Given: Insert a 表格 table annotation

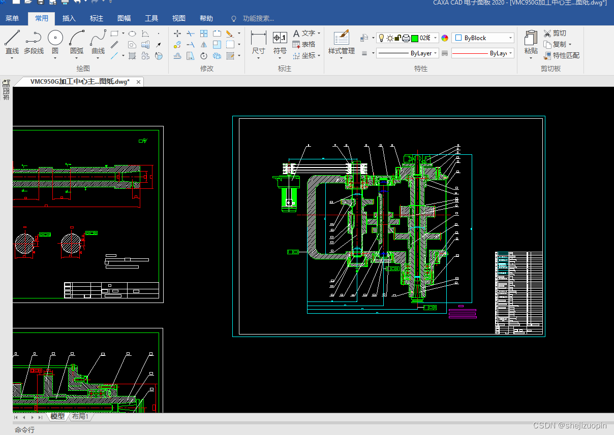Looking at the screenshot, I should [x=304, y=44].
